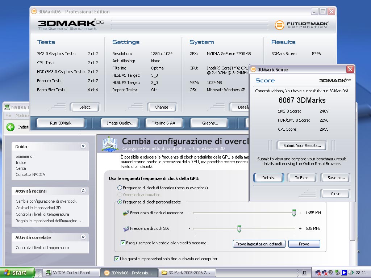The width and height of the screenshot is (371, 278).
Task: Click the blue play-arrow tray icon
Action: pyautogui.click(x=344, y=273)
